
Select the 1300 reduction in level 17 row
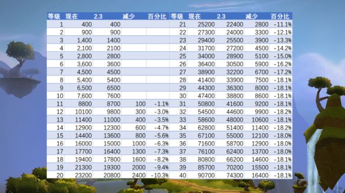(x=139, y=151)
